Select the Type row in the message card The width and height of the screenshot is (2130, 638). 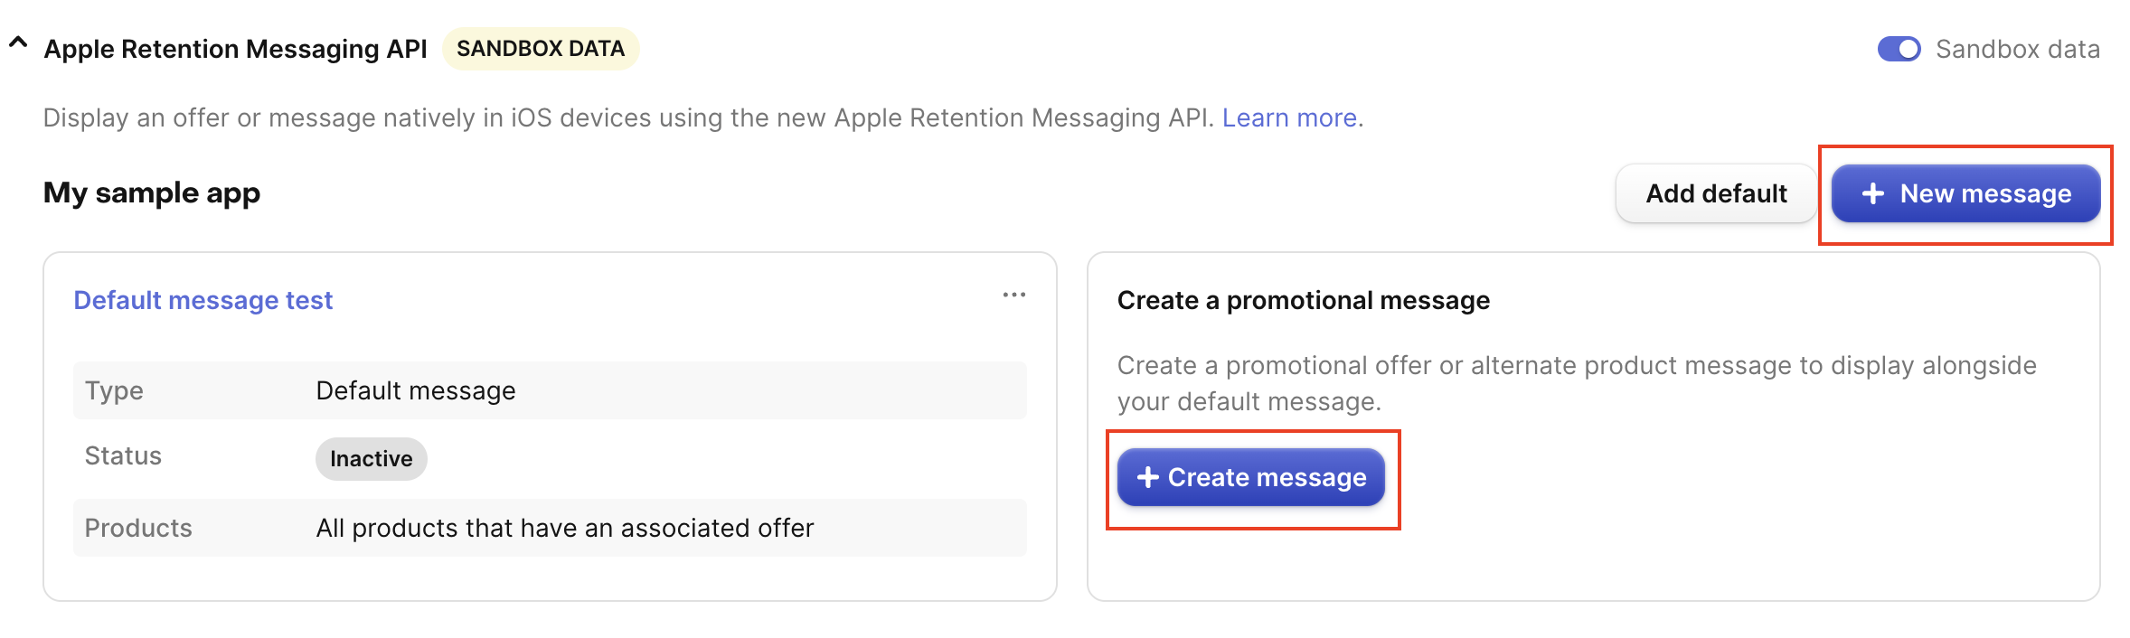(550, 390)
